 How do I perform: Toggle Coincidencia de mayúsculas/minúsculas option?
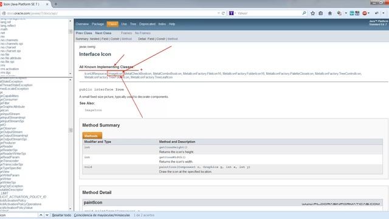pos(102,215)
